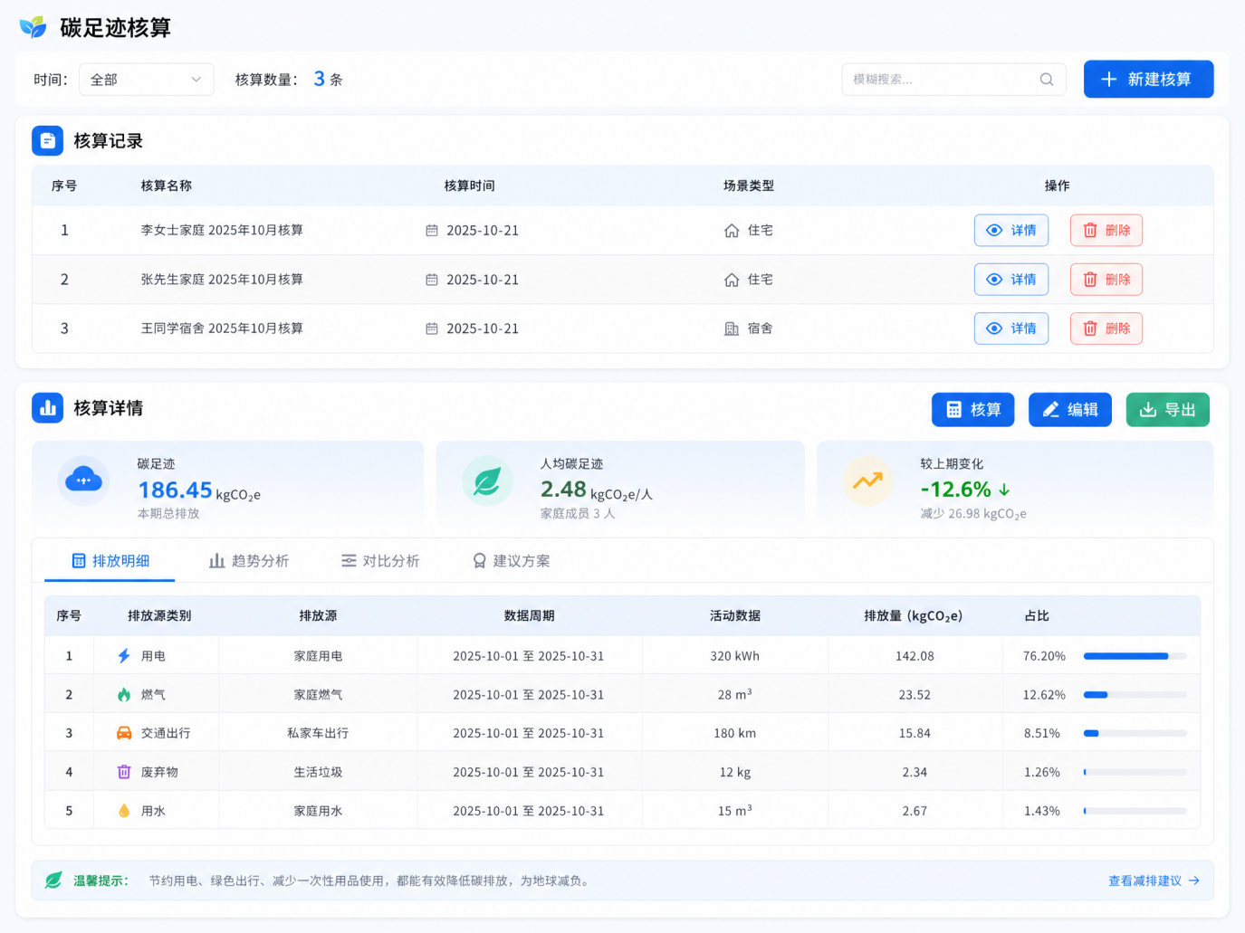Screen dimensions: 1245x933
Task: Click the 核算记录 section icon
Action: tap(48, 141)
